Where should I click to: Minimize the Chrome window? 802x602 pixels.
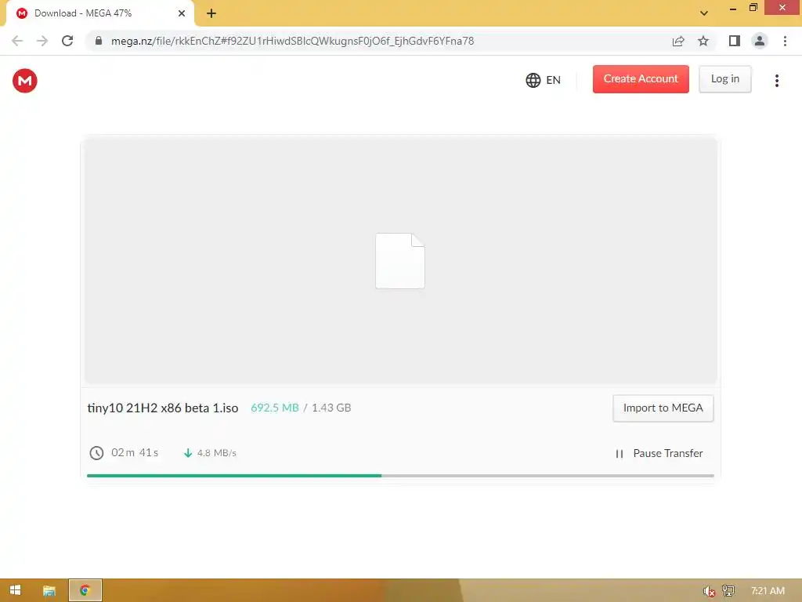(732, 8)
